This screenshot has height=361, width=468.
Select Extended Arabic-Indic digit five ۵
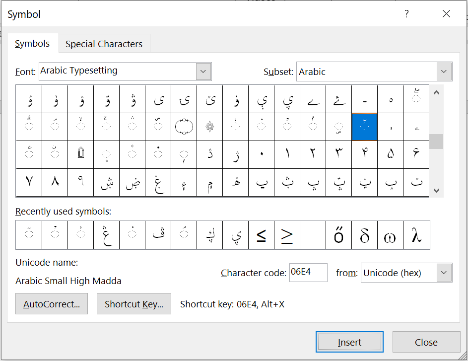click(x=391, y=154)
